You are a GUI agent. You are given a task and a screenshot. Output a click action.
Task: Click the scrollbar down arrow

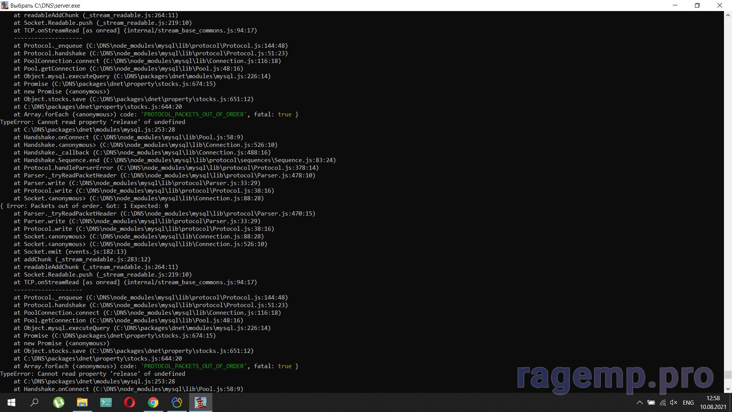coord(728,389)
